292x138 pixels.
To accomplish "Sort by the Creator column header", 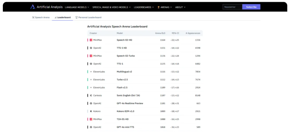I will coord(93,33).
